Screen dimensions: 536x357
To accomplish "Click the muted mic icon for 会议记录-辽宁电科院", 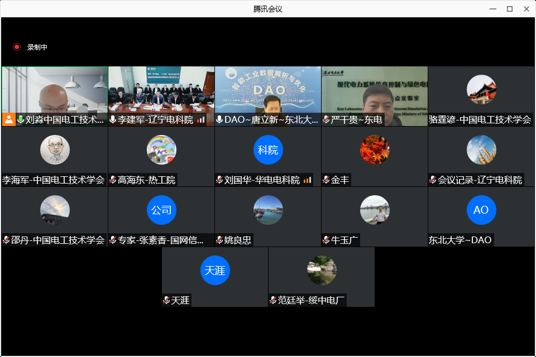I will point(433,180).
